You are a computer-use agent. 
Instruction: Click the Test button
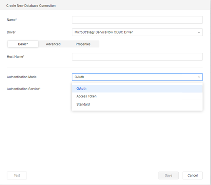coord(17,175)
